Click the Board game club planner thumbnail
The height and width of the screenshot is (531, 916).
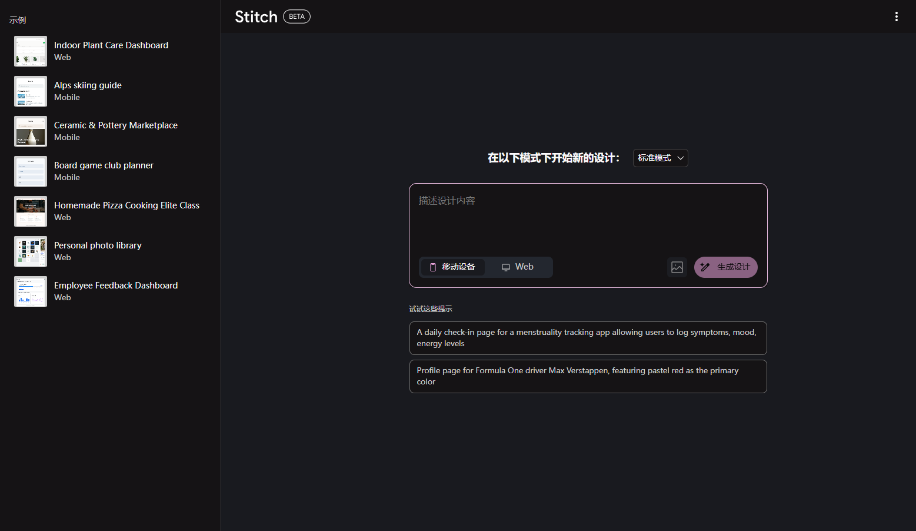[31, 171]
